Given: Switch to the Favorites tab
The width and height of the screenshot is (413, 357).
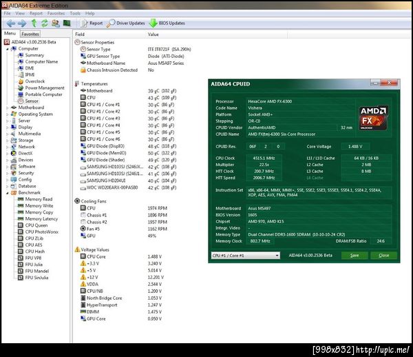Looking at the screenshot, I should click(30, 34).
